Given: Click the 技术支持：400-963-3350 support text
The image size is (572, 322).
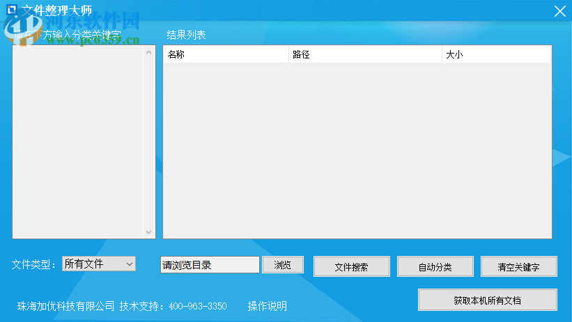Looking at the screenshot, I should coord(173,306).
